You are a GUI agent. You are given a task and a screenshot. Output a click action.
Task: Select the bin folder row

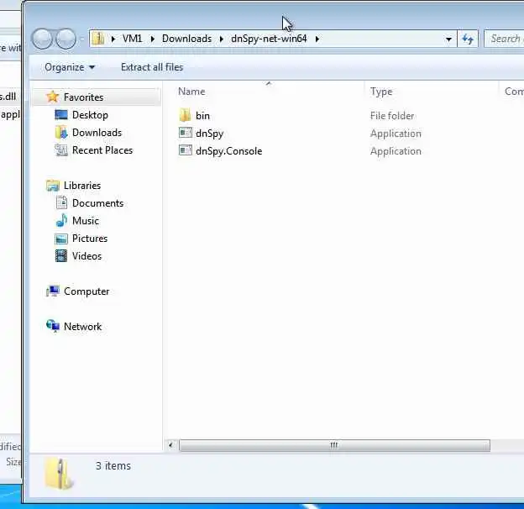click(x=202, y=116)
